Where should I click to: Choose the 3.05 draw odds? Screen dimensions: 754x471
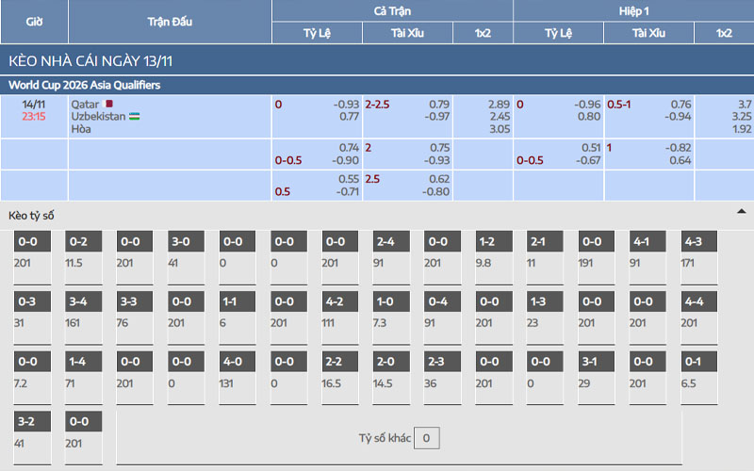[498, 129]
